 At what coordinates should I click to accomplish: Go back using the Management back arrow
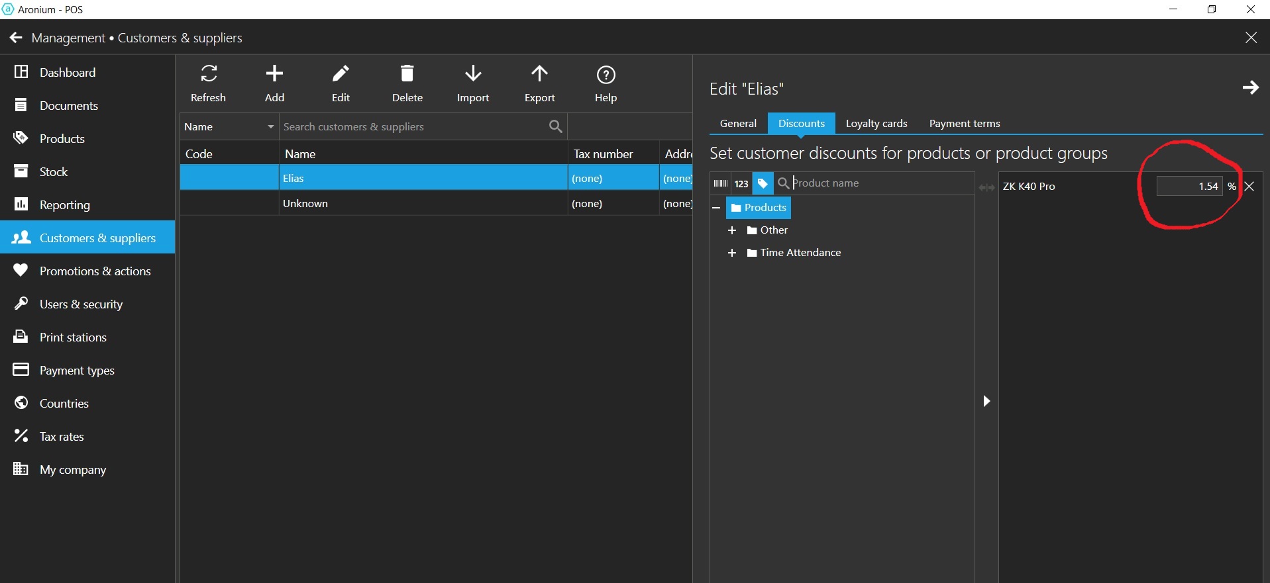tap(16, 38)
